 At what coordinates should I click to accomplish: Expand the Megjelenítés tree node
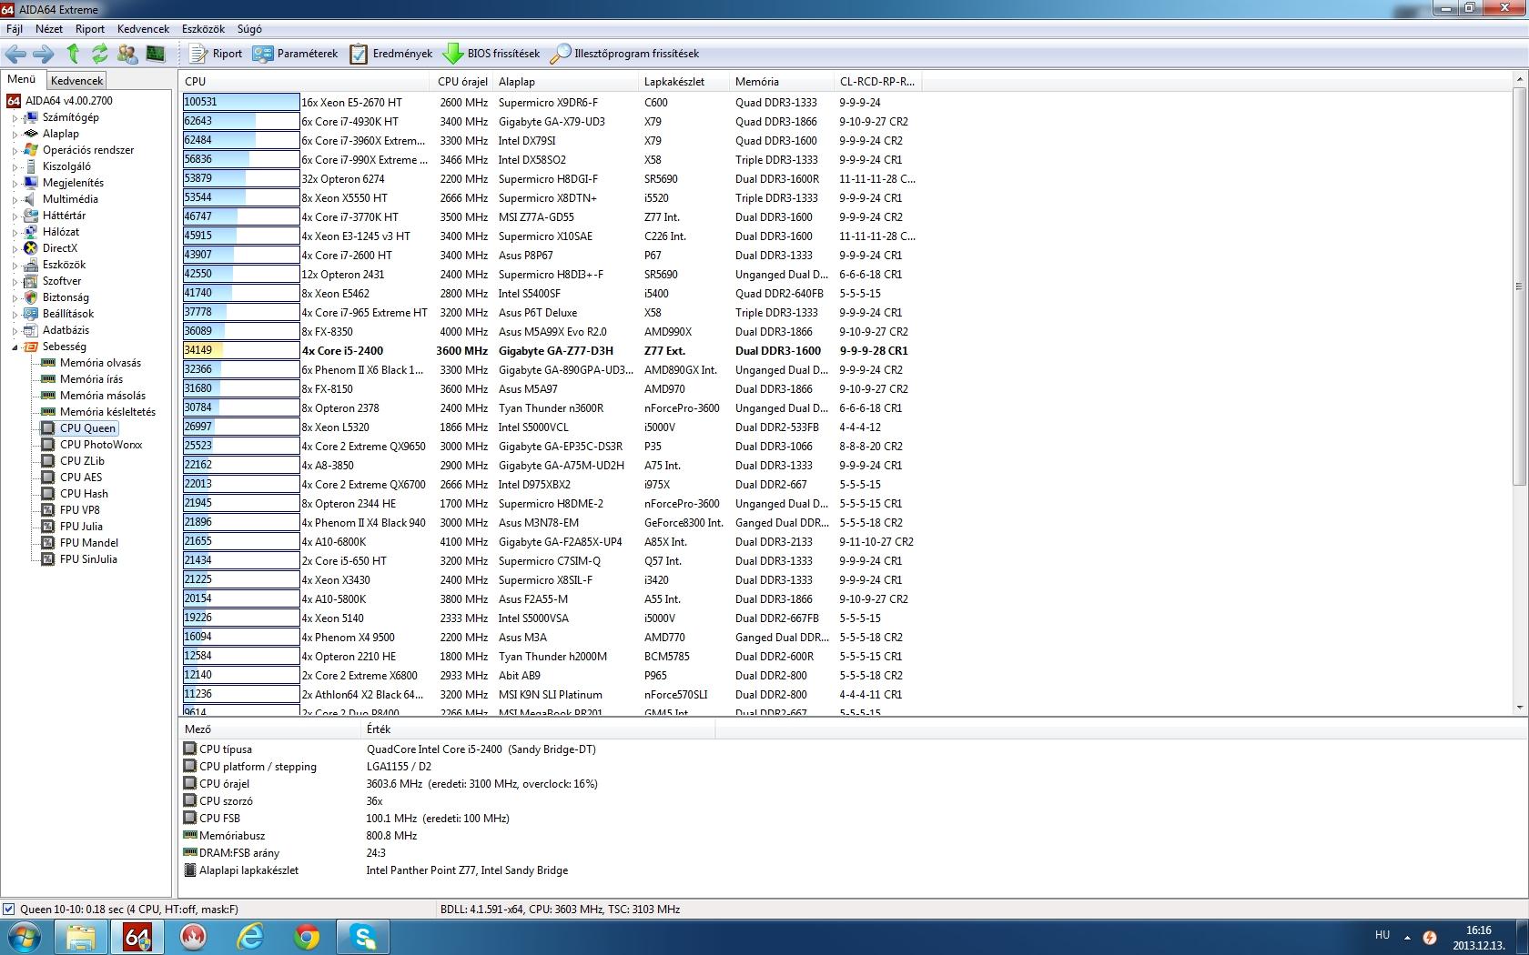15,183
